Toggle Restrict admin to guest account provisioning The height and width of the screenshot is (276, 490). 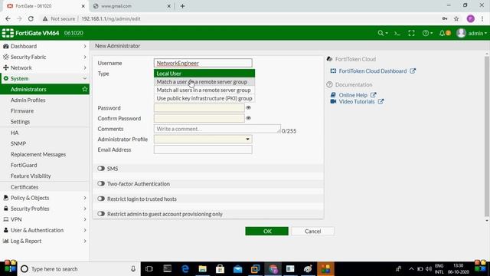tap(101, 214)
